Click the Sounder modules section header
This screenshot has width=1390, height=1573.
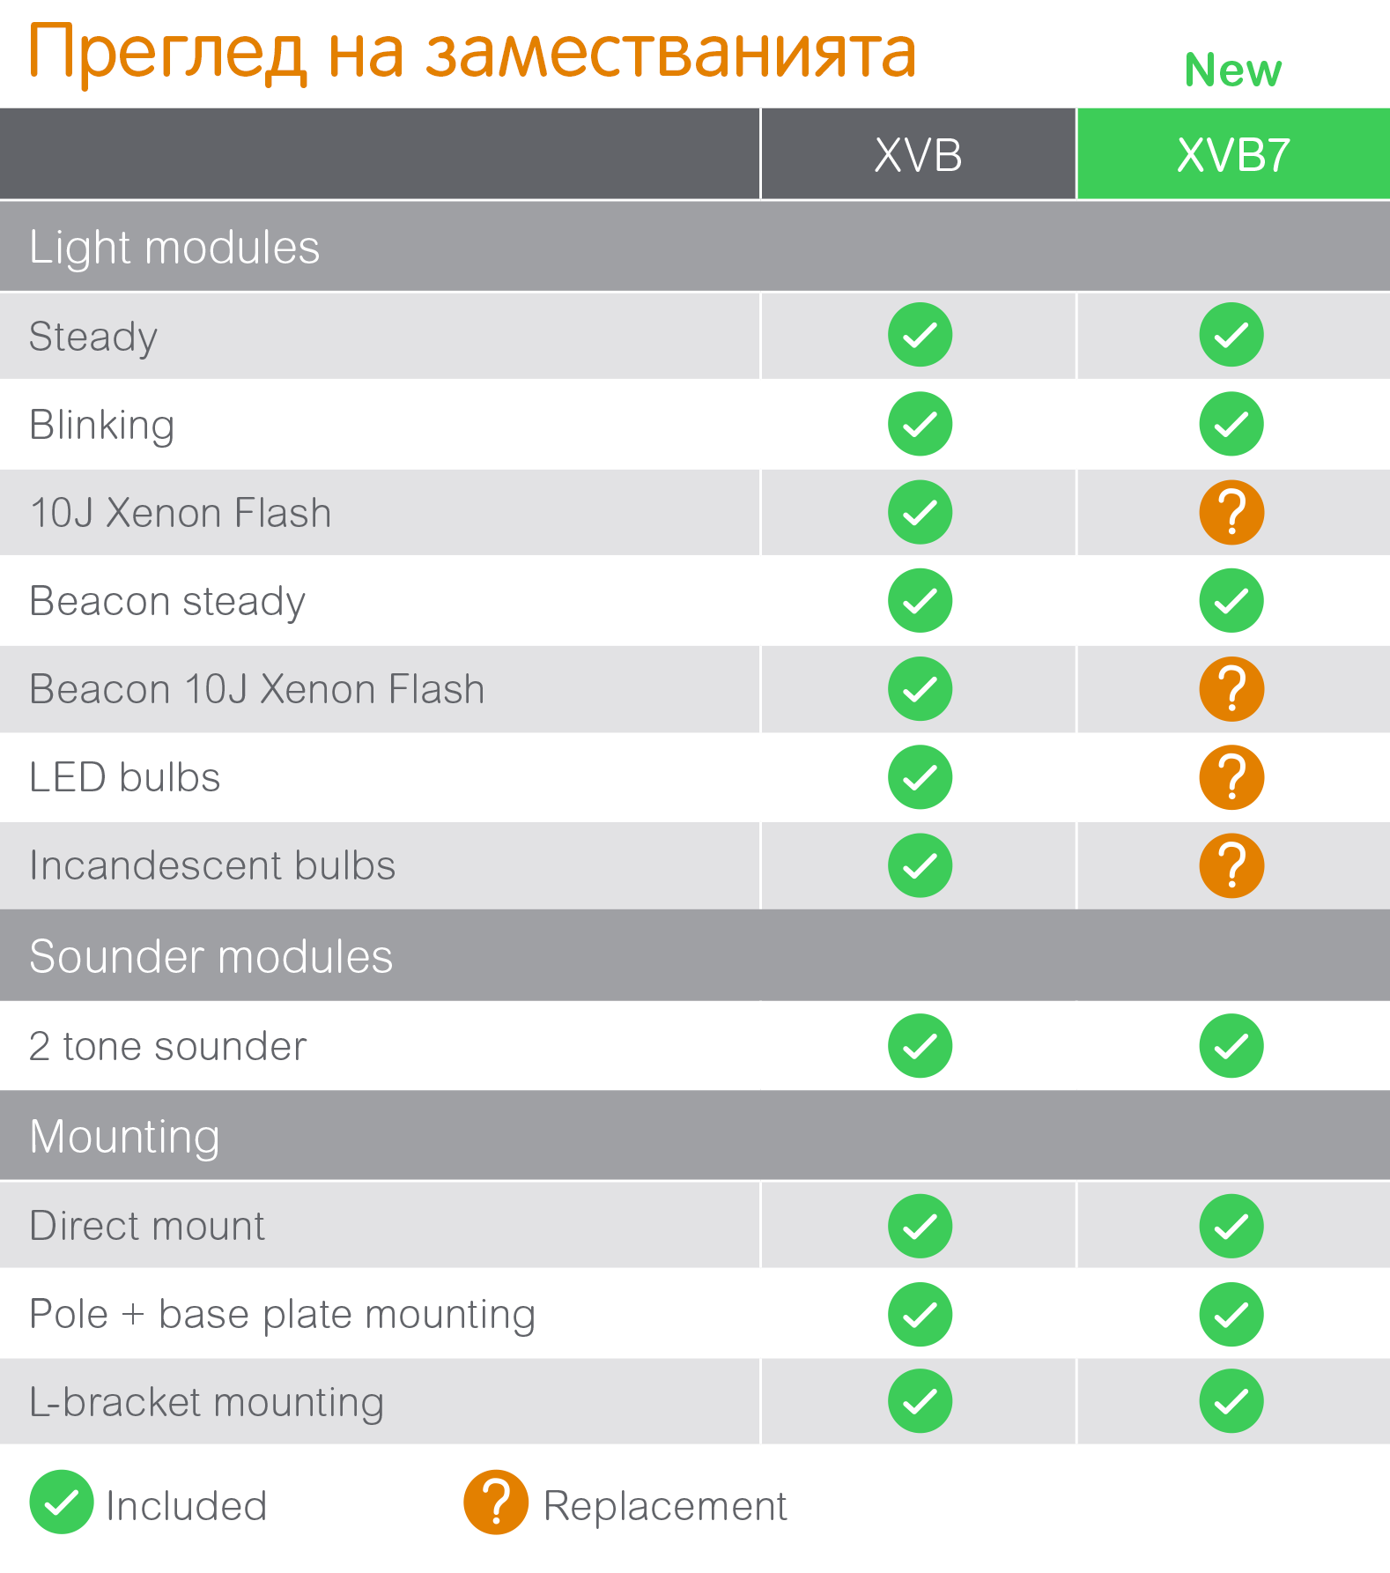coord(695,956)
